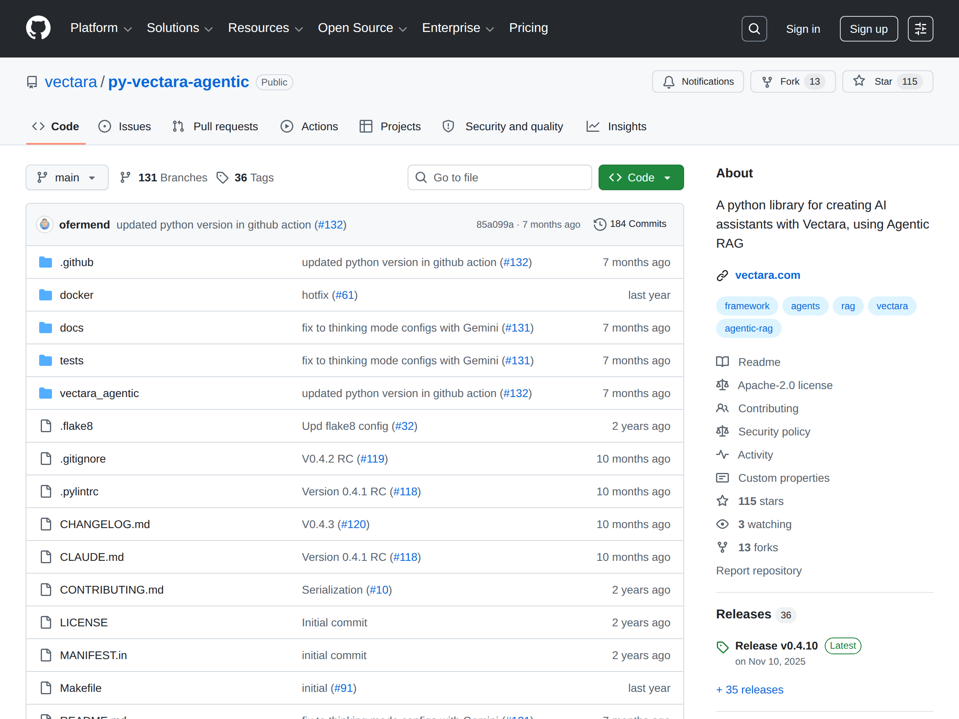
Task: Open the Insights tab
Action: click(x=617, y=127)
